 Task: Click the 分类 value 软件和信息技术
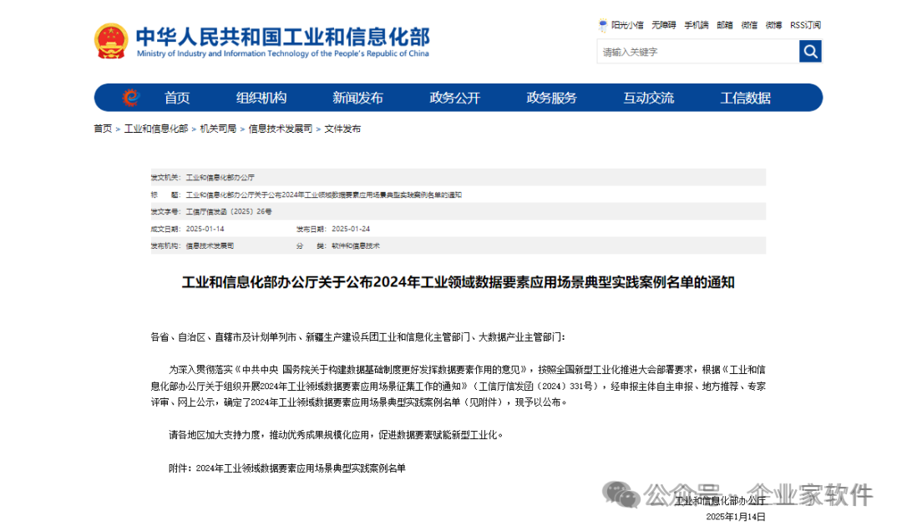click(x=356, y=245)
